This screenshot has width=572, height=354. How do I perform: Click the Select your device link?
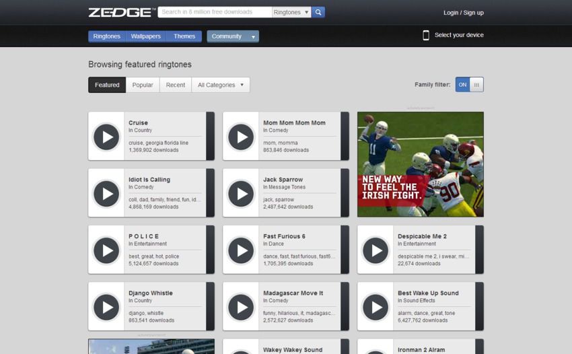coord(459,35)
